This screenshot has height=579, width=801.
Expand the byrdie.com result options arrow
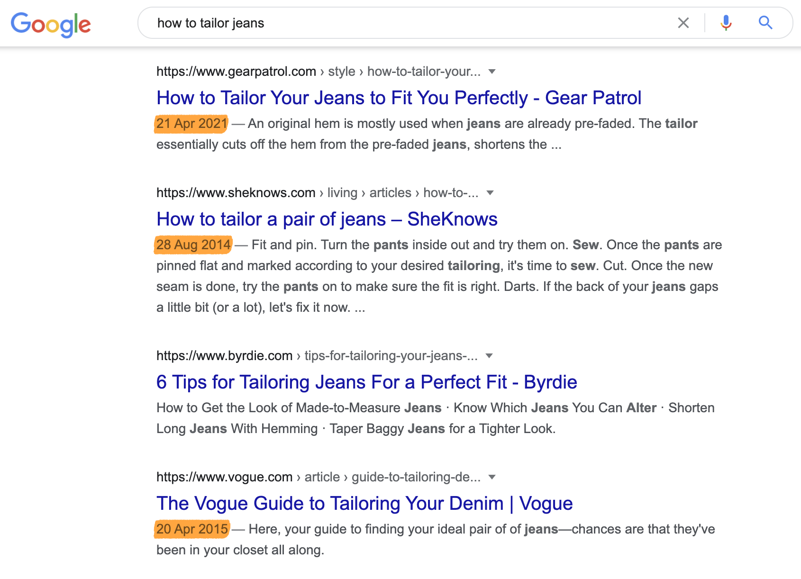tap(489, 356)
